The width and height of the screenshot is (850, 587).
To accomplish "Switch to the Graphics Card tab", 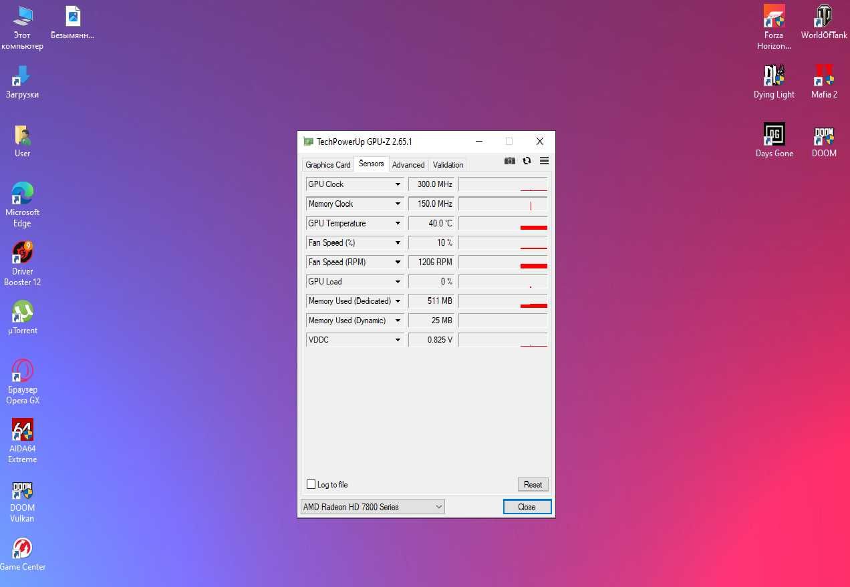I will (x=328, y=164).
